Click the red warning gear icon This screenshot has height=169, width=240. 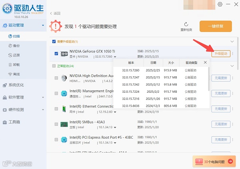click(x=56, y=26)
